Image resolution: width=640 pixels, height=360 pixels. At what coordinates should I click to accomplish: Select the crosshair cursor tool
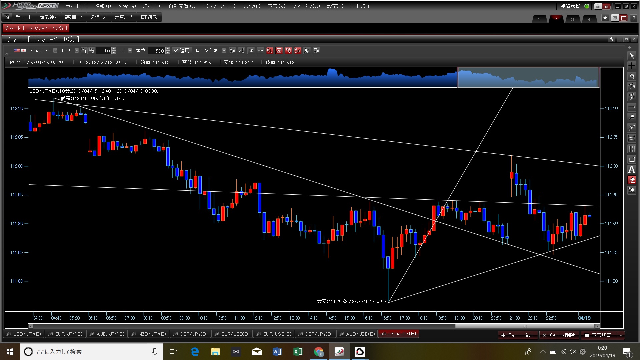632,66
